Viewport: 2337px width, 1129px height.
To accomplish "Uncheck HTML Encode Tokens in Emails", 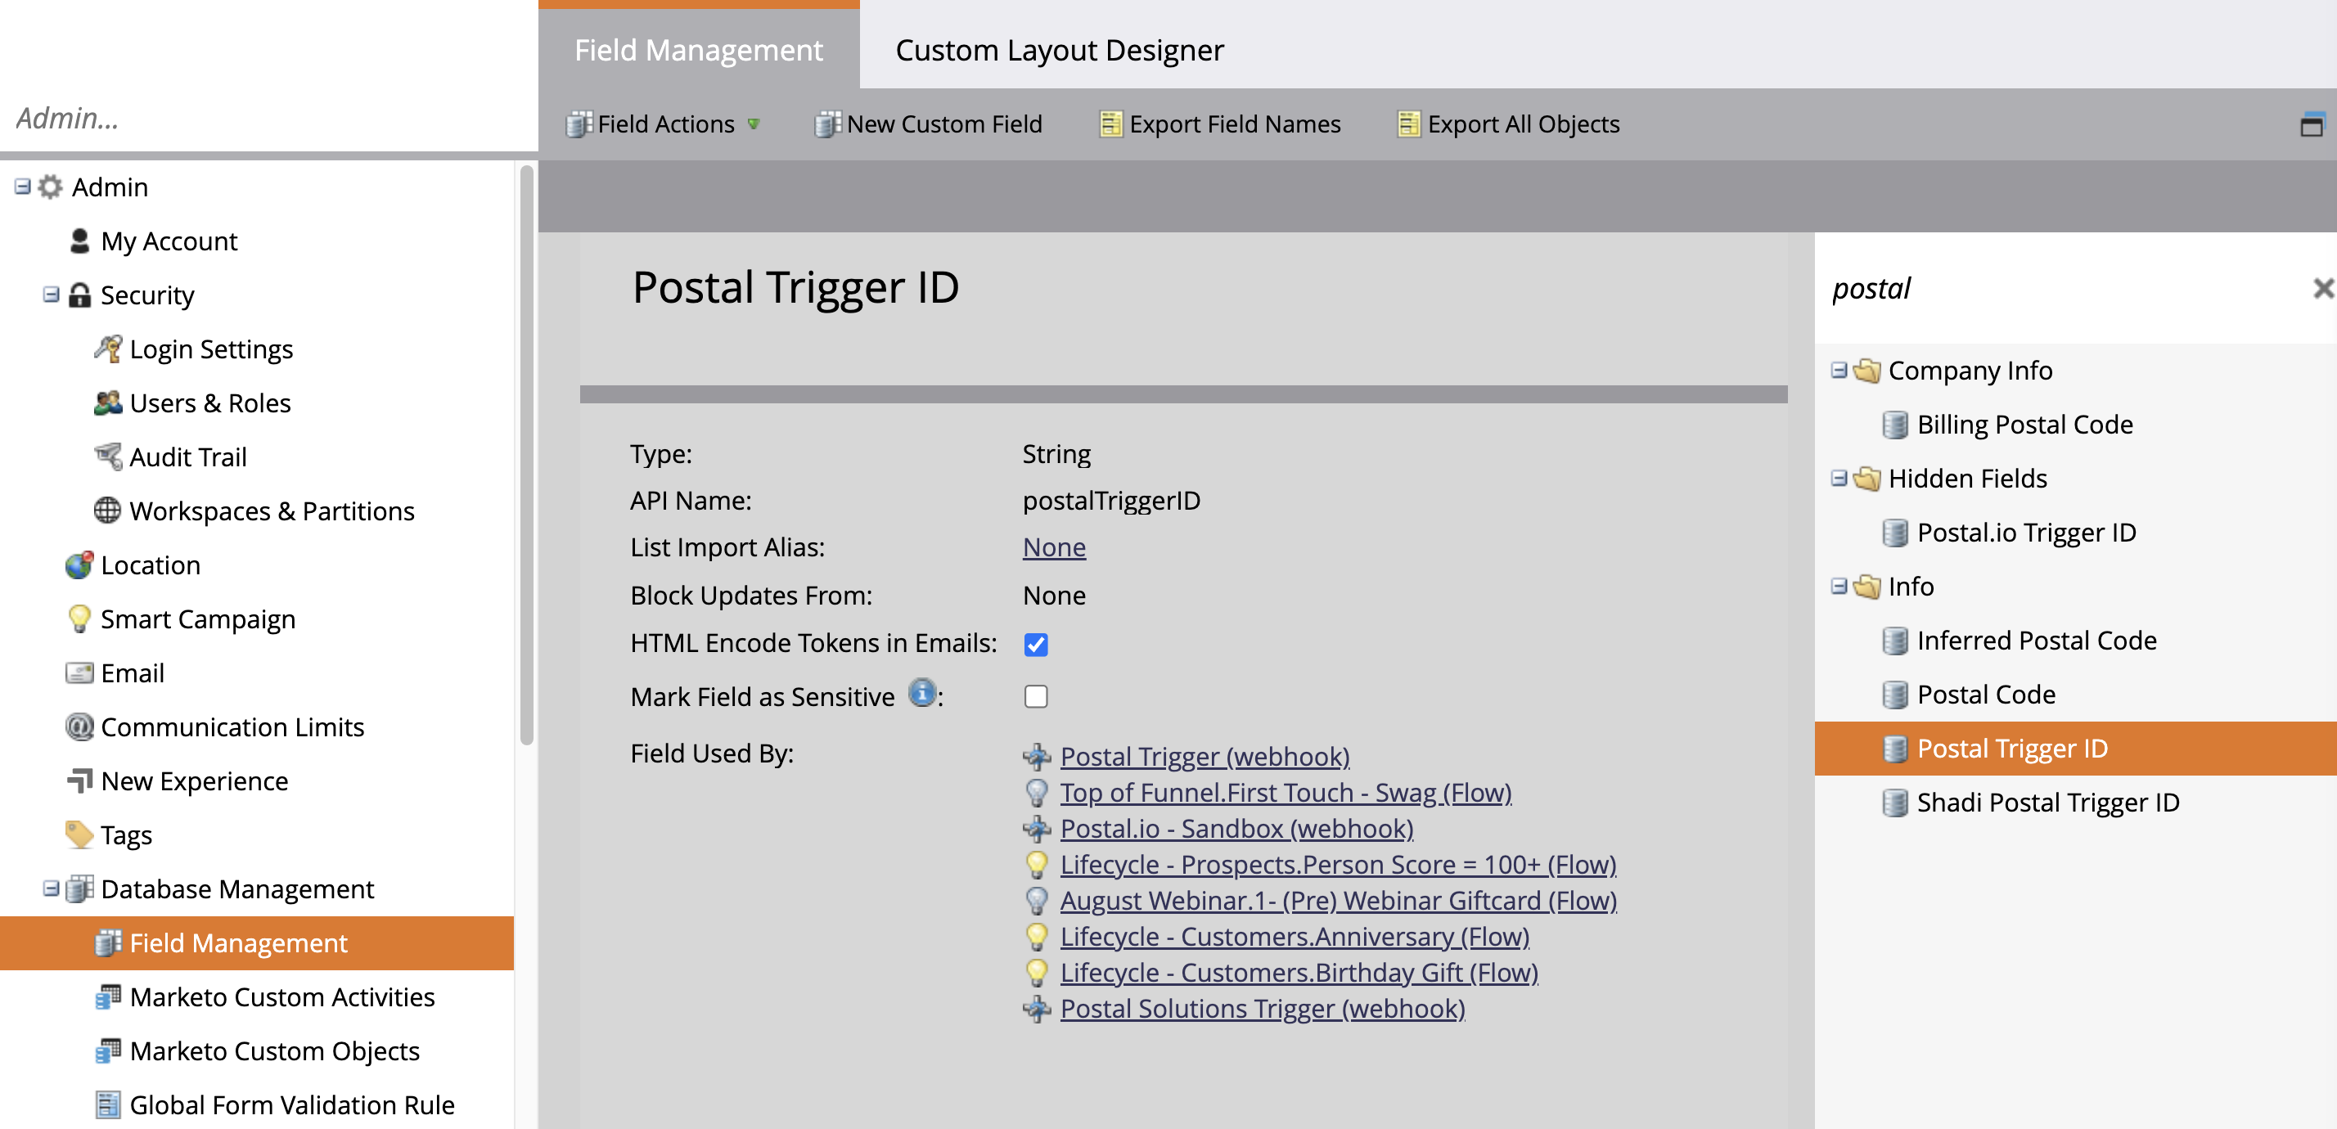I will pos(1035,644).
